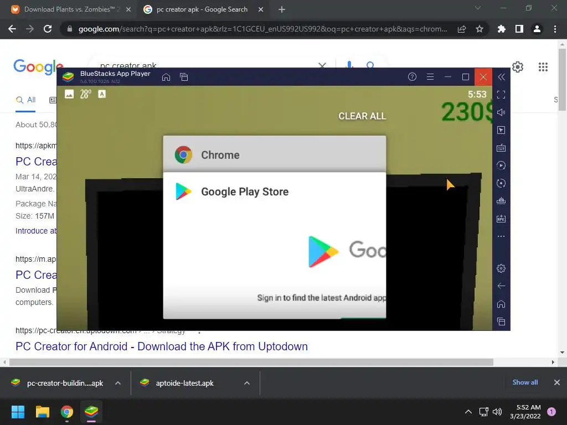
Task: Open BlueStacks help question mark
Action: coord(412,76)
